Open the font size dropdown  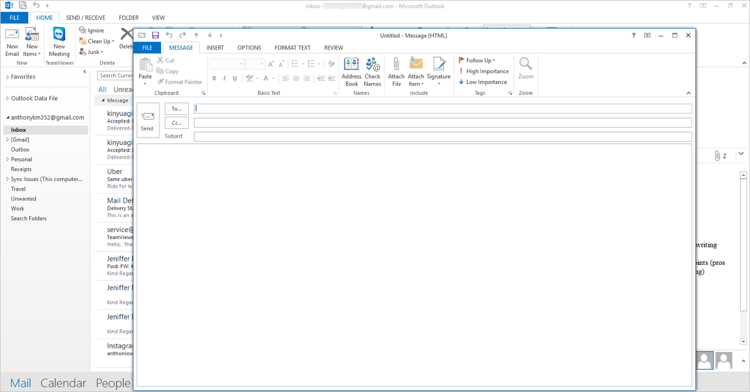[x=260, y=63]
